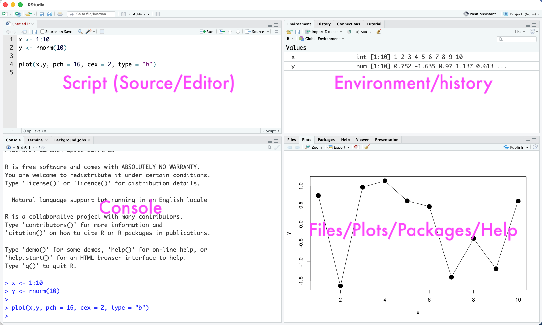The image size is (542, 325).
Task: Click the code tools magic wand icon
Action: coord(89,32)
